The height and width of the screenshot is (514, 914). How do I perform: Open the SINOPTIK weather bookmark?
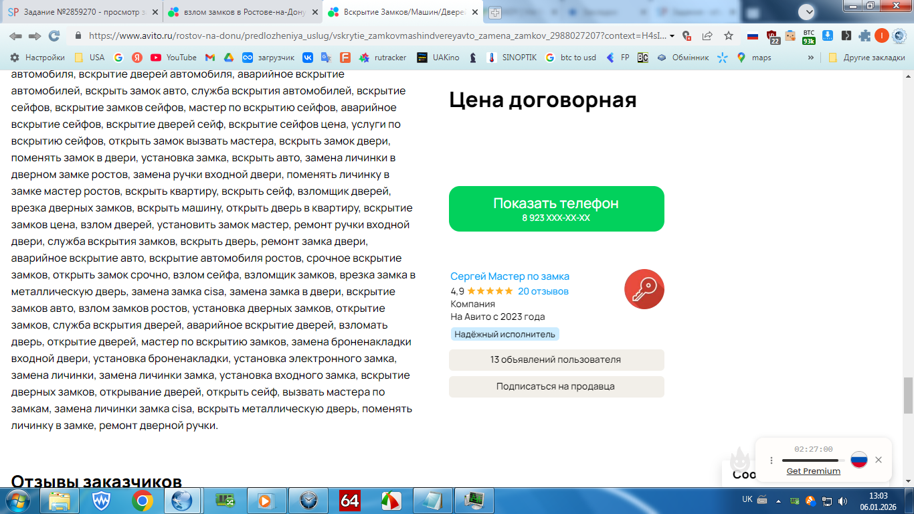(512, 58)
